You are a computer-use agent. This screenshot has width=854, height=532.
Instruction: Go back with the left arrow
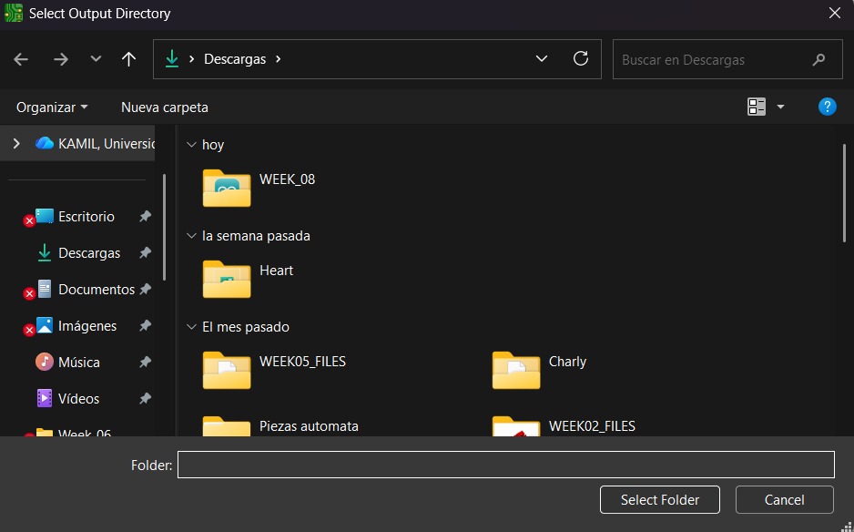pos(21,59)
